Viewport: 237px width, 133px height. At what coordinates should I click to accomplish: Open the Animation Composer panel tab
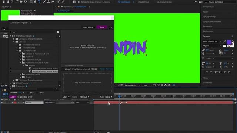(x=19, y=23)
